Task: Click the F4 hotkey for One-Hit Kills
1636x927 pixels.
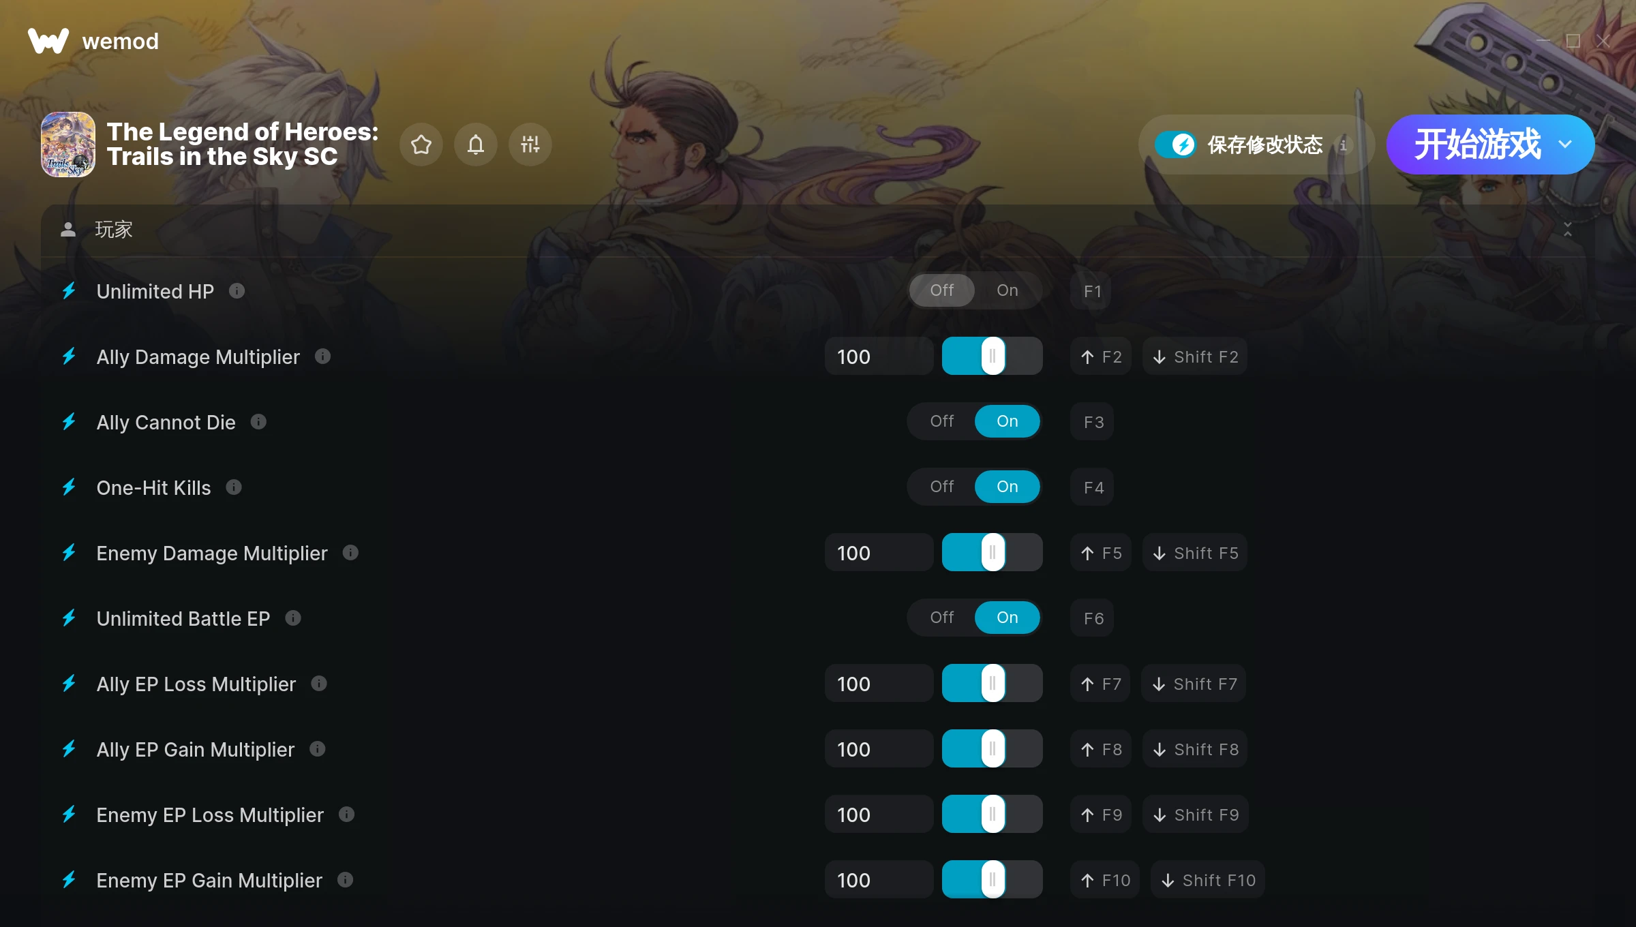Action: (x=1093, y=487)
